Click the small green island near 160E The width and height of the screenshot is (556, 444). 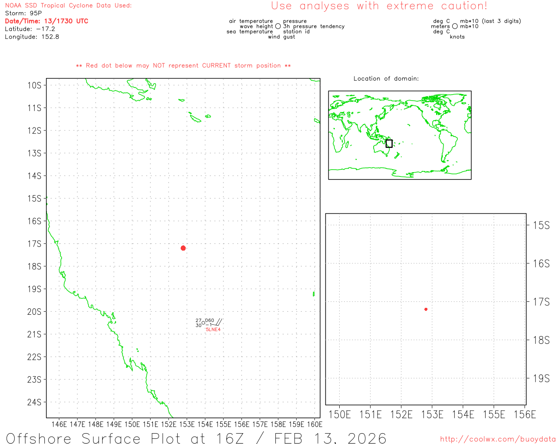click(x=314, y=294)
